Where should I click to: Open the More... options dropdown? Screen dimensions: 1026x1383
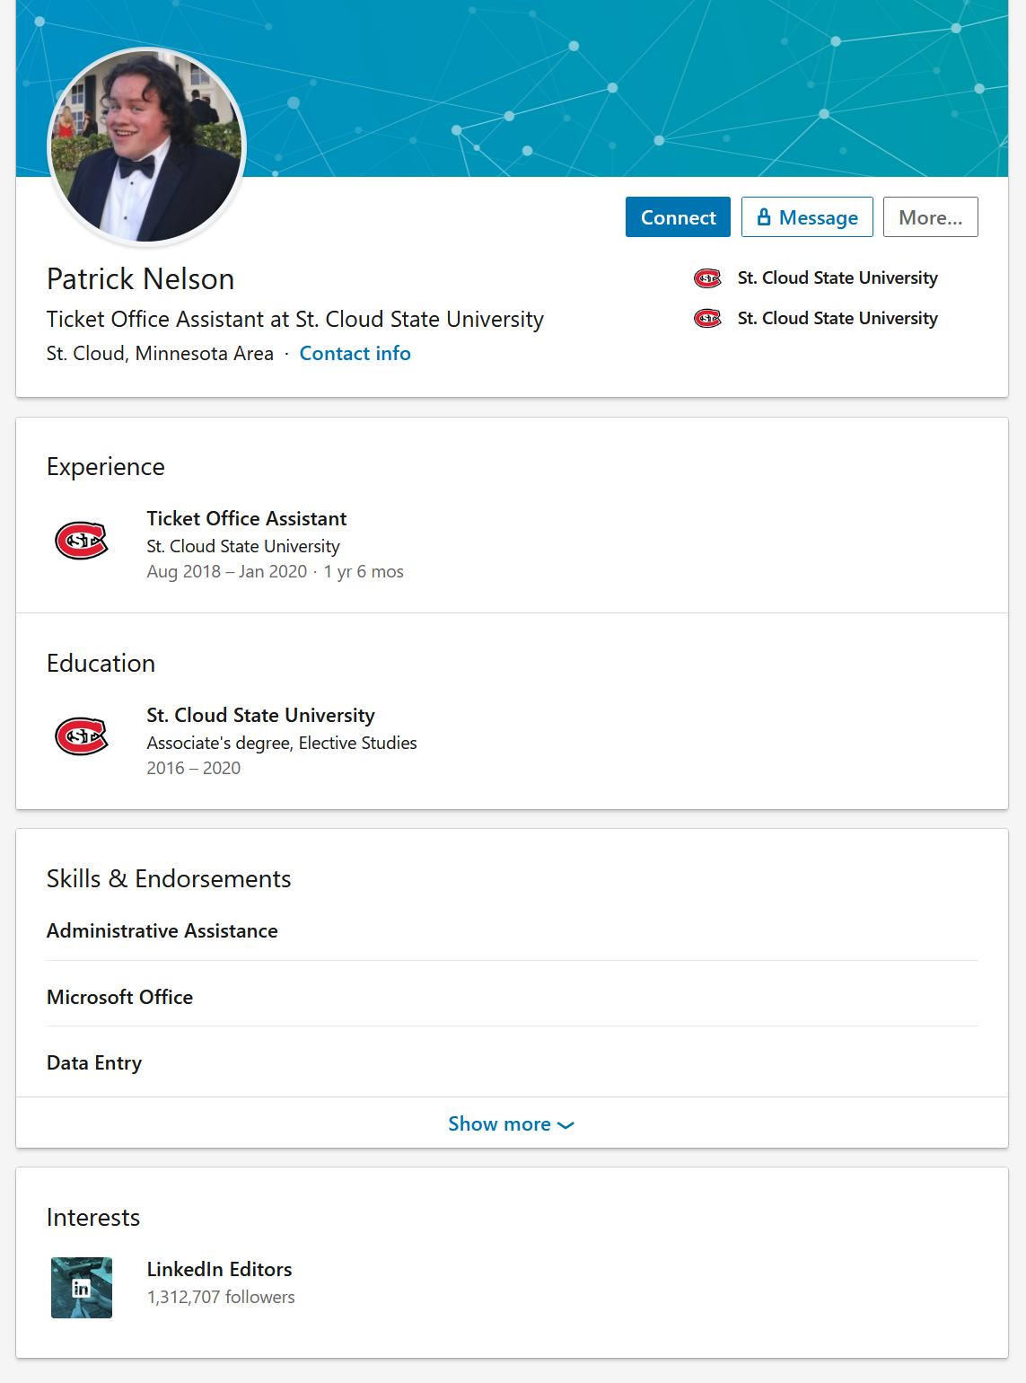click(930, 217)
